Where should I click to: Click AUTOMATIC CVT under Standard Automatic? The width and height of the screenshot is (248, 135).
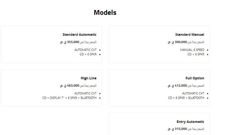85,50
